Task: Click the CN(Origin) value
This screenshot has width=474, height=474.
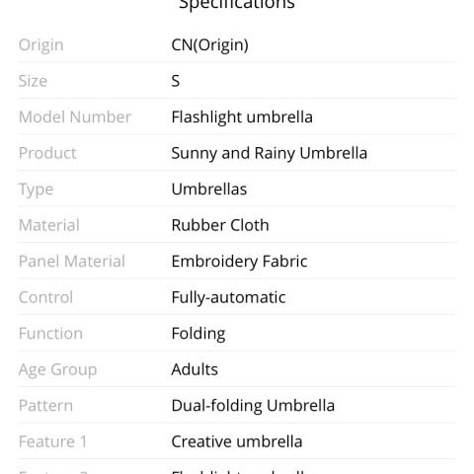Action: coord(210,45)
